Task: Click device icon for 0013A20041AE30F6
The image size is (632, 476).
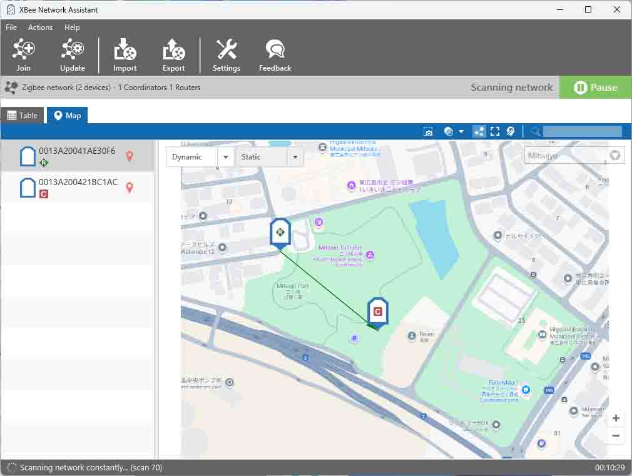Action: click(x=28, y=156)
